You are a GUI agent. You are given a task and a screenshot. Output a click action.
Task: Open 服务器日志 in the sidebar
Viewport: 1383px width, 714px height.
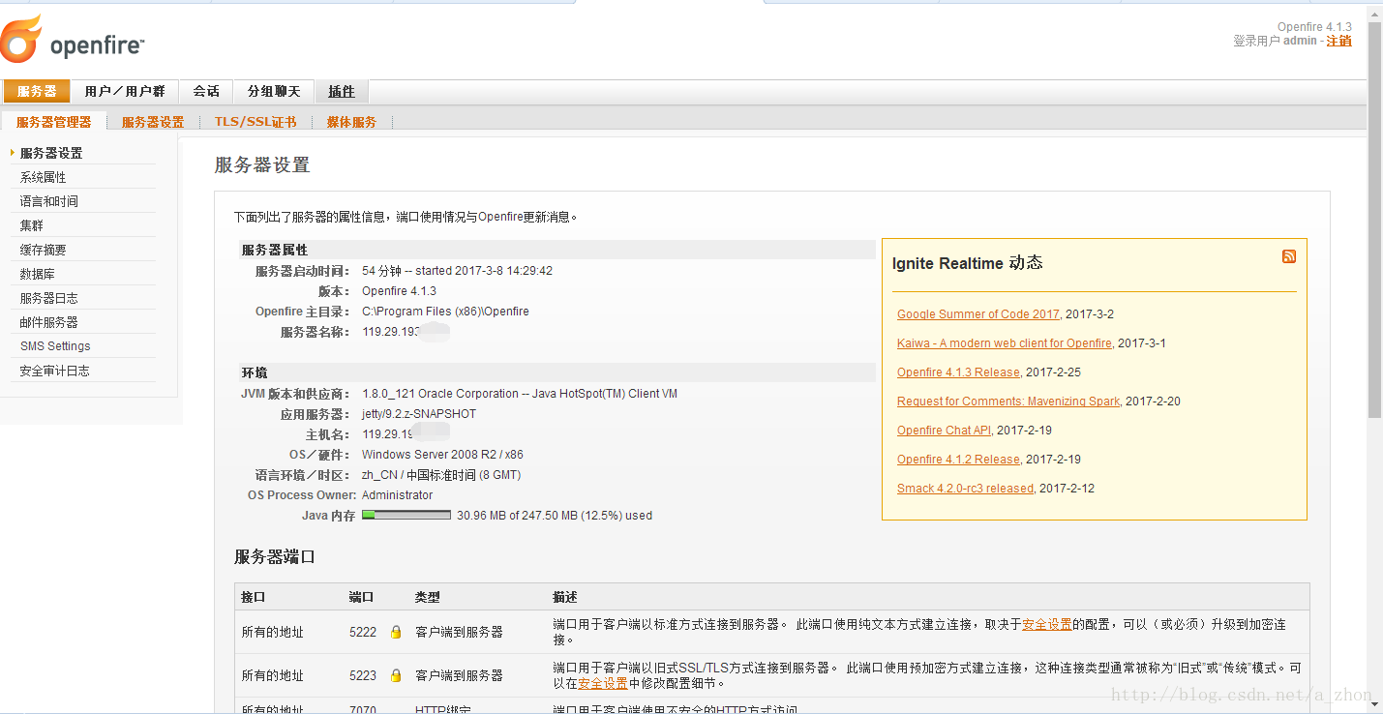coord(49,298)
